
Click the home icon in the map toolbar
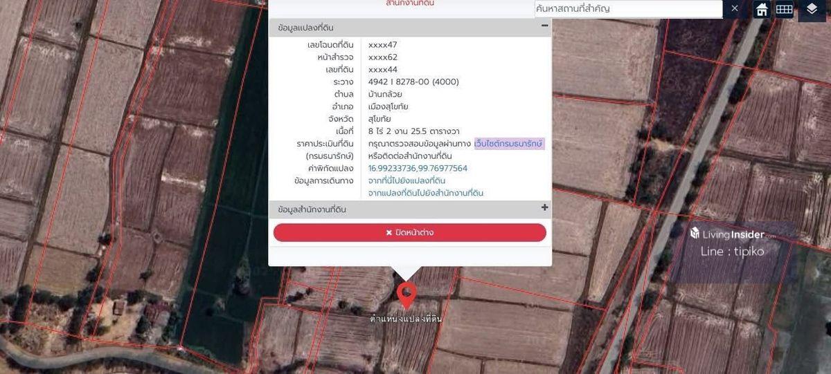click(x=762, y=10)
